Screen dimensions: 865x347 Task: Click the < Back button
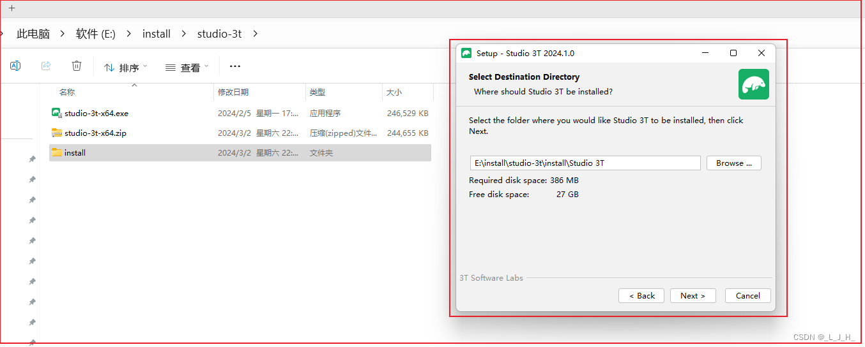point(641,296)
